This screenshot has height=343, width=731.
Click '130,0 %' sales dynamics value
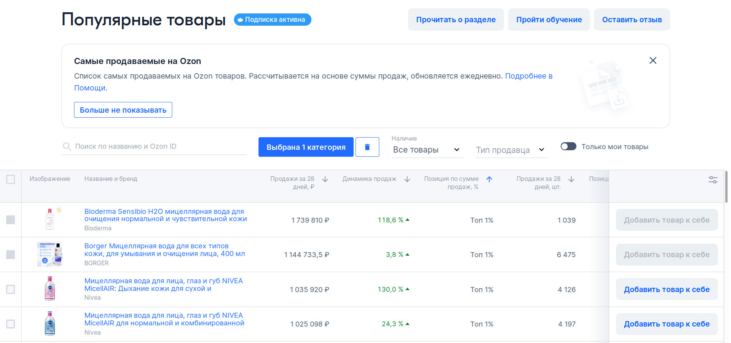pos(390,289)
